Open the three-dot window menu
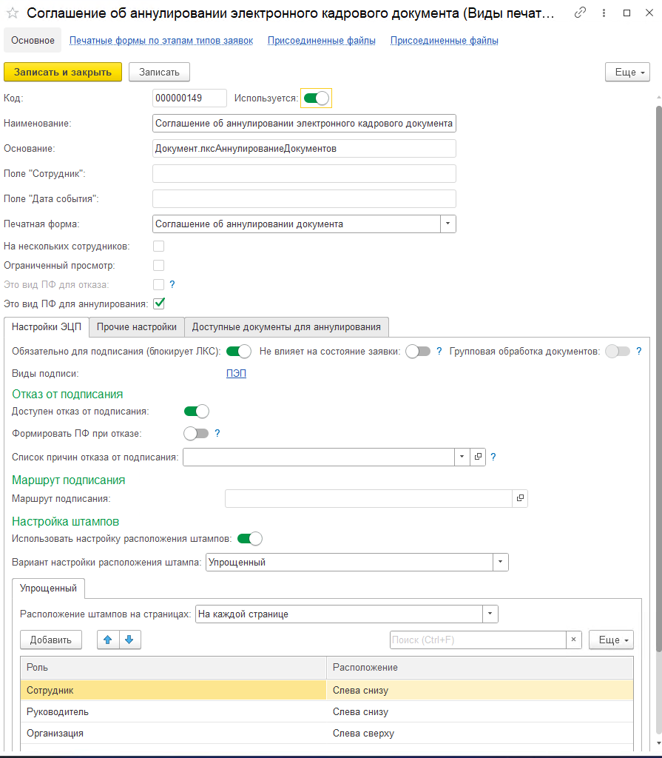Image resolution: width=662 pixels, height=758 pixels. click(x=604, y=13)
